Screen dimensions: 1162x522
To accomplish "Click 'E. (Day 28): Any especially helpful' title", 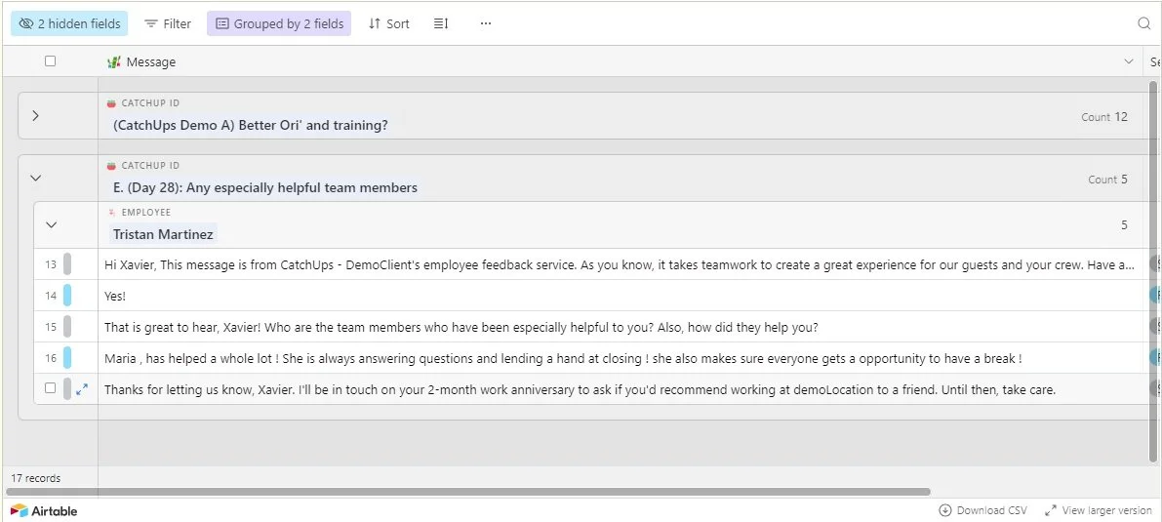I will tap(265, 187).
